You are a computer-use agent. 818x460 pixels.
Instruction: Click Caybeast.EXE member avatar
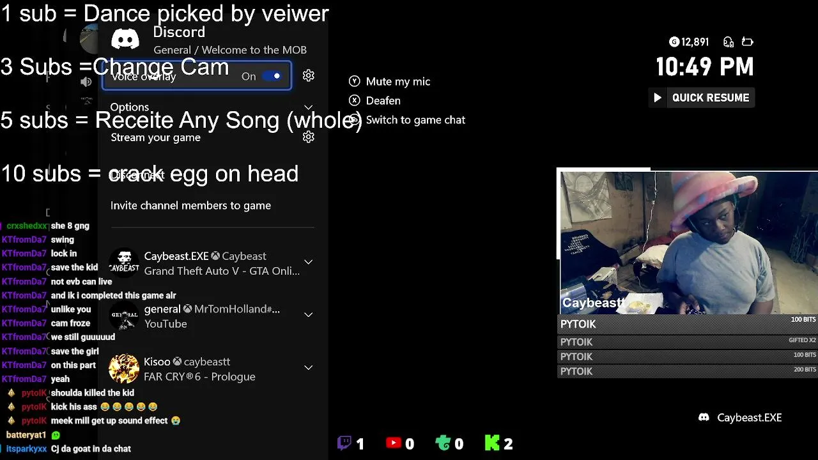(x=124, y=263)
